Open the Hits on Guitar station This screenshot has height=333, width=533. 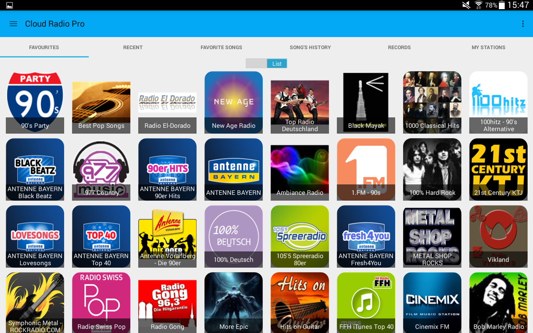(300, 303)
